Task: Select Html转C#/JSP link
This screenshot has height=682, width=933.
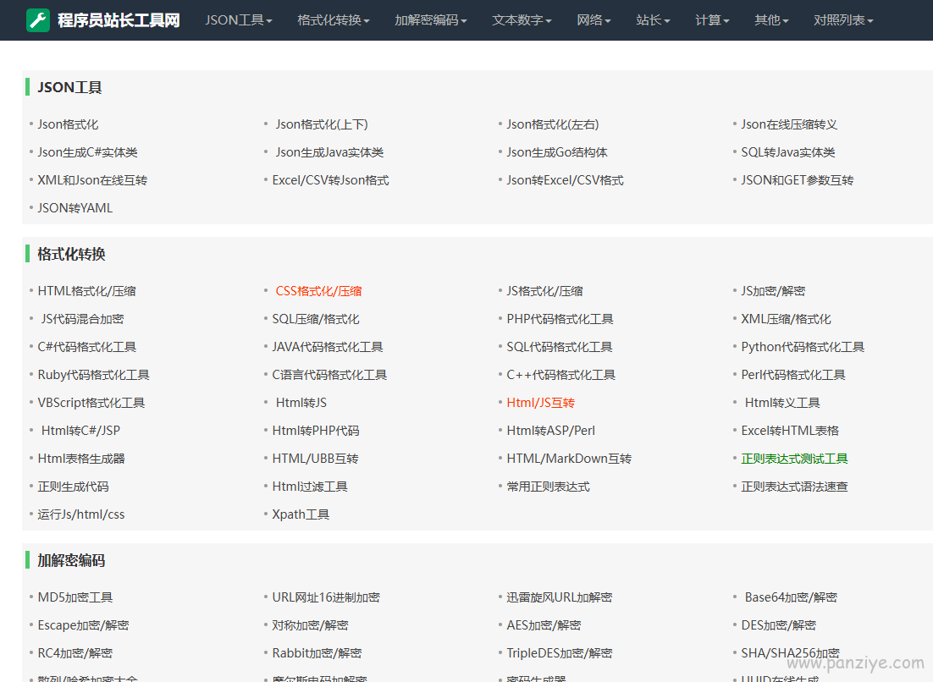Action: tap(80, 431)
